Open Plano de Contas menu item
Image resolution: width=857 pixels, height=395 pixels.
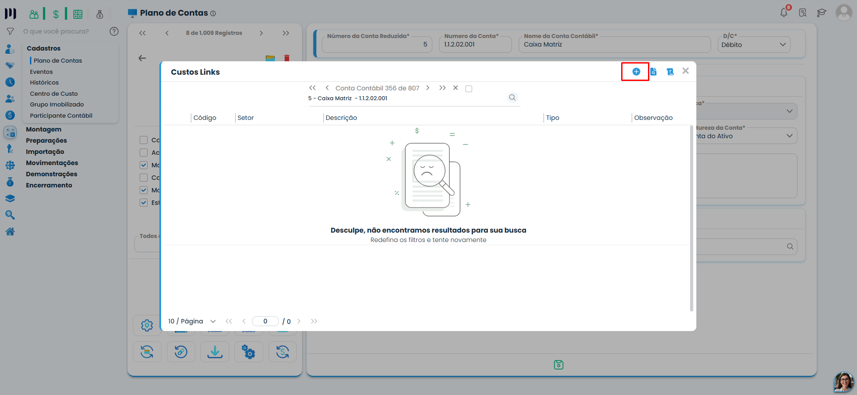point(58,60)
